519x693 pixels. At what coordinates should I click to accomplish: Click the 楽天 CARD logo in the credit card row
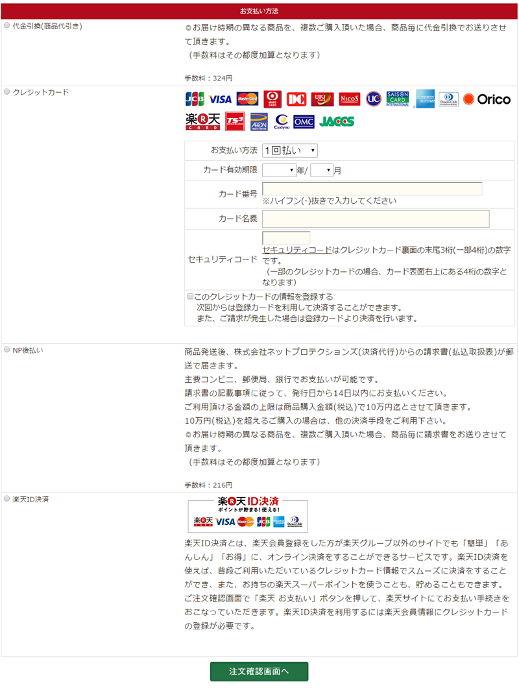click(x=203, y=121)
